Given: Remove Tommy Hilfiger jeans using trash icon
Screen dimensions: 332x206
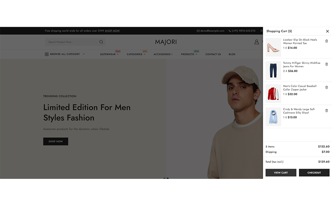Looking at the screenshot, I should point(326,64).
